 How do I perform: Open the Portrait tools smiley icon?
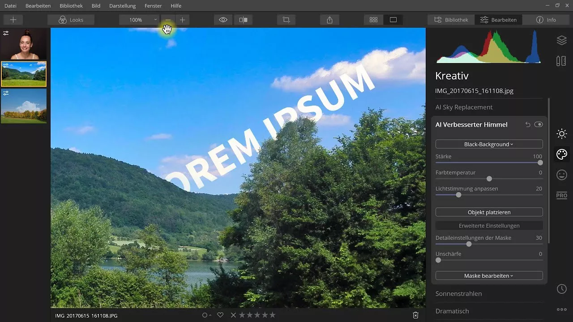tap(561, 175)
